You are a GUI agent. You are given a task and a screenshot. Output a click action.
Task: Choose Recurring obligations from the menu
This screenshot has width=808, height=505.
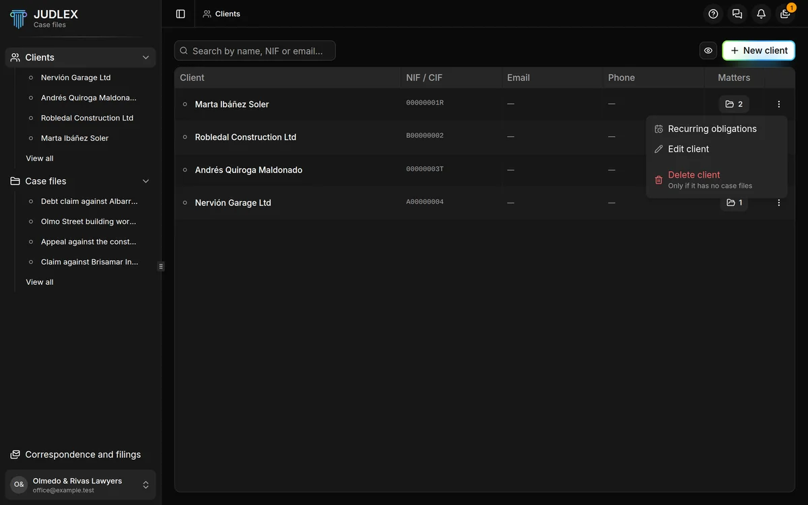point(716,129)
